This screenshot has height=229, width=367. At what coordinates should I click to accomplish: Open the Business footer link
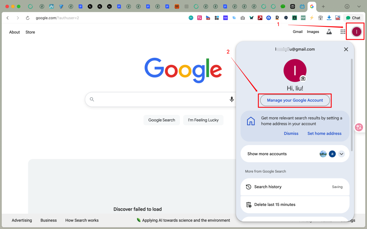tap(49, 221)
